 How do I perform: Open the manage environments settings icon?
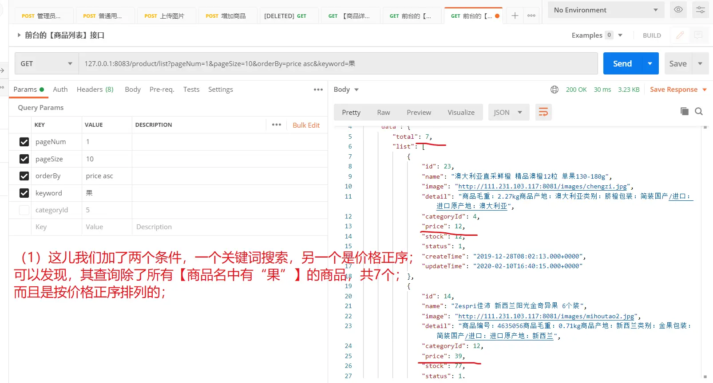coord(700,10)
